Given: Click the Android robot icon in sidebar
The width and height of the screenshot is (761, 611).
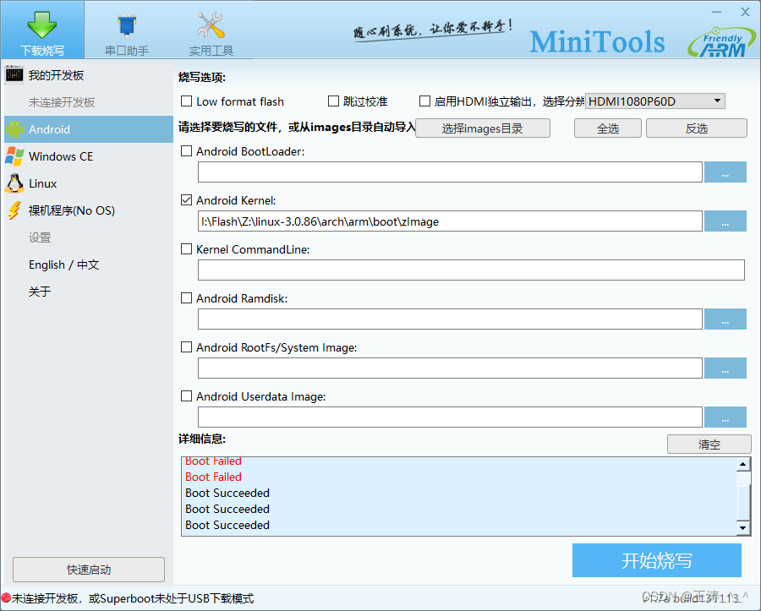Looking at the screenshot, I should (14, 129).
